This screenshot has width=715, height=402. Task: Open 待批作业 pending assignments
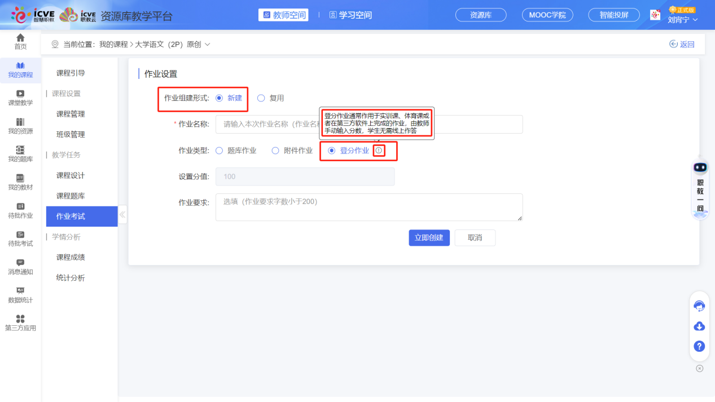(20, 210)
